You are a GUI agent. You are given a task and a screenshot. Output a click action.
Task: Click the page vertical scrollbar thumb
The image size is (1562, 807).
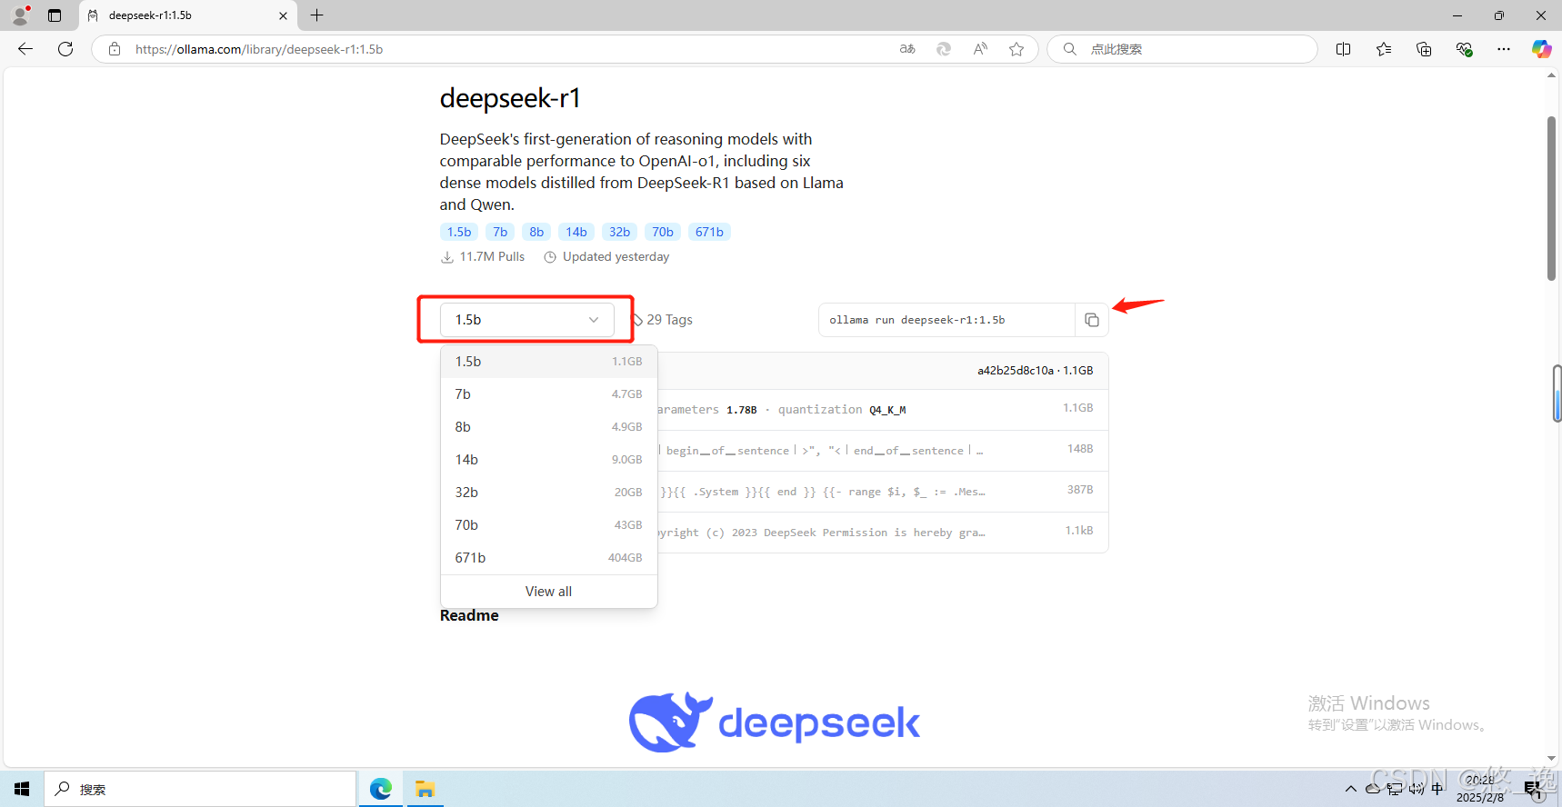click(1551, 198)
